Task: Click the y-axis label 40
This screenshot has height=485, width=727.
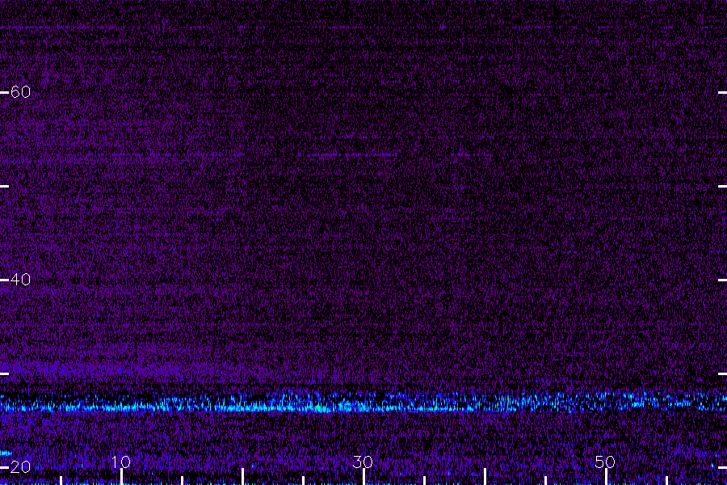Action: (x=20, y=280)
